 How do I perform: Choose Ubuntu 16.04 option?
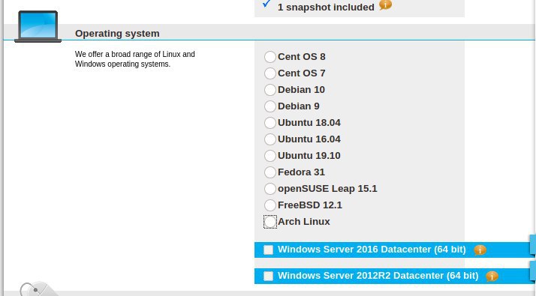point(270,139)
